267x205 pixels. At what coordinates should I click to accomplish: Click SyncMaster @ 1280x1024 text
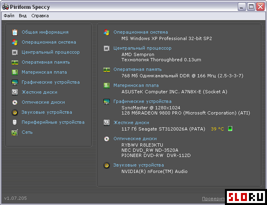coord(151,108)
